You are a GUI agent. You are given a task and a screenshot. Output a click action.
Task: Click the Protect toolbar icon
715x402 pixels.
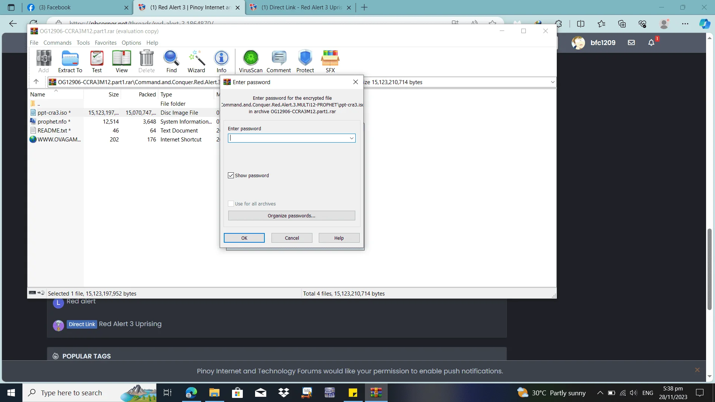tap(305, 61)
